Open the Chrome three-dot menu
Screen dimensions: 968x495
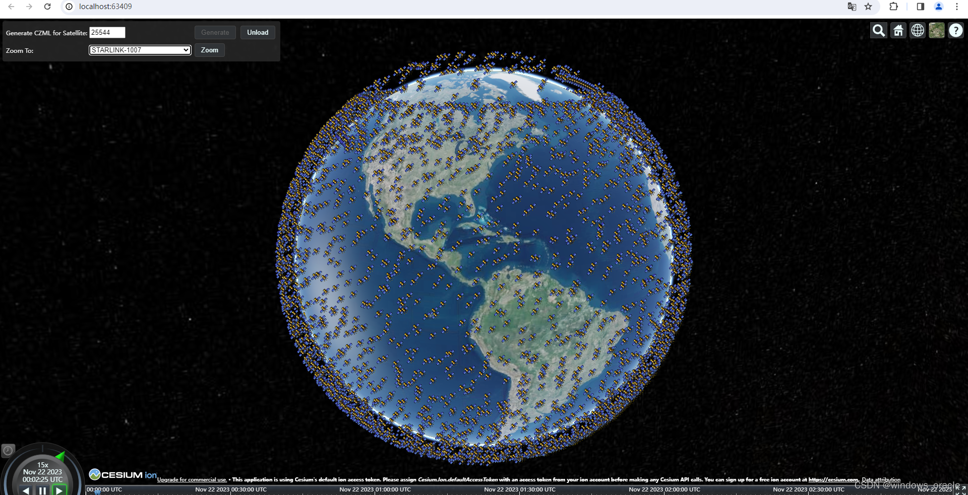(957, 7)
